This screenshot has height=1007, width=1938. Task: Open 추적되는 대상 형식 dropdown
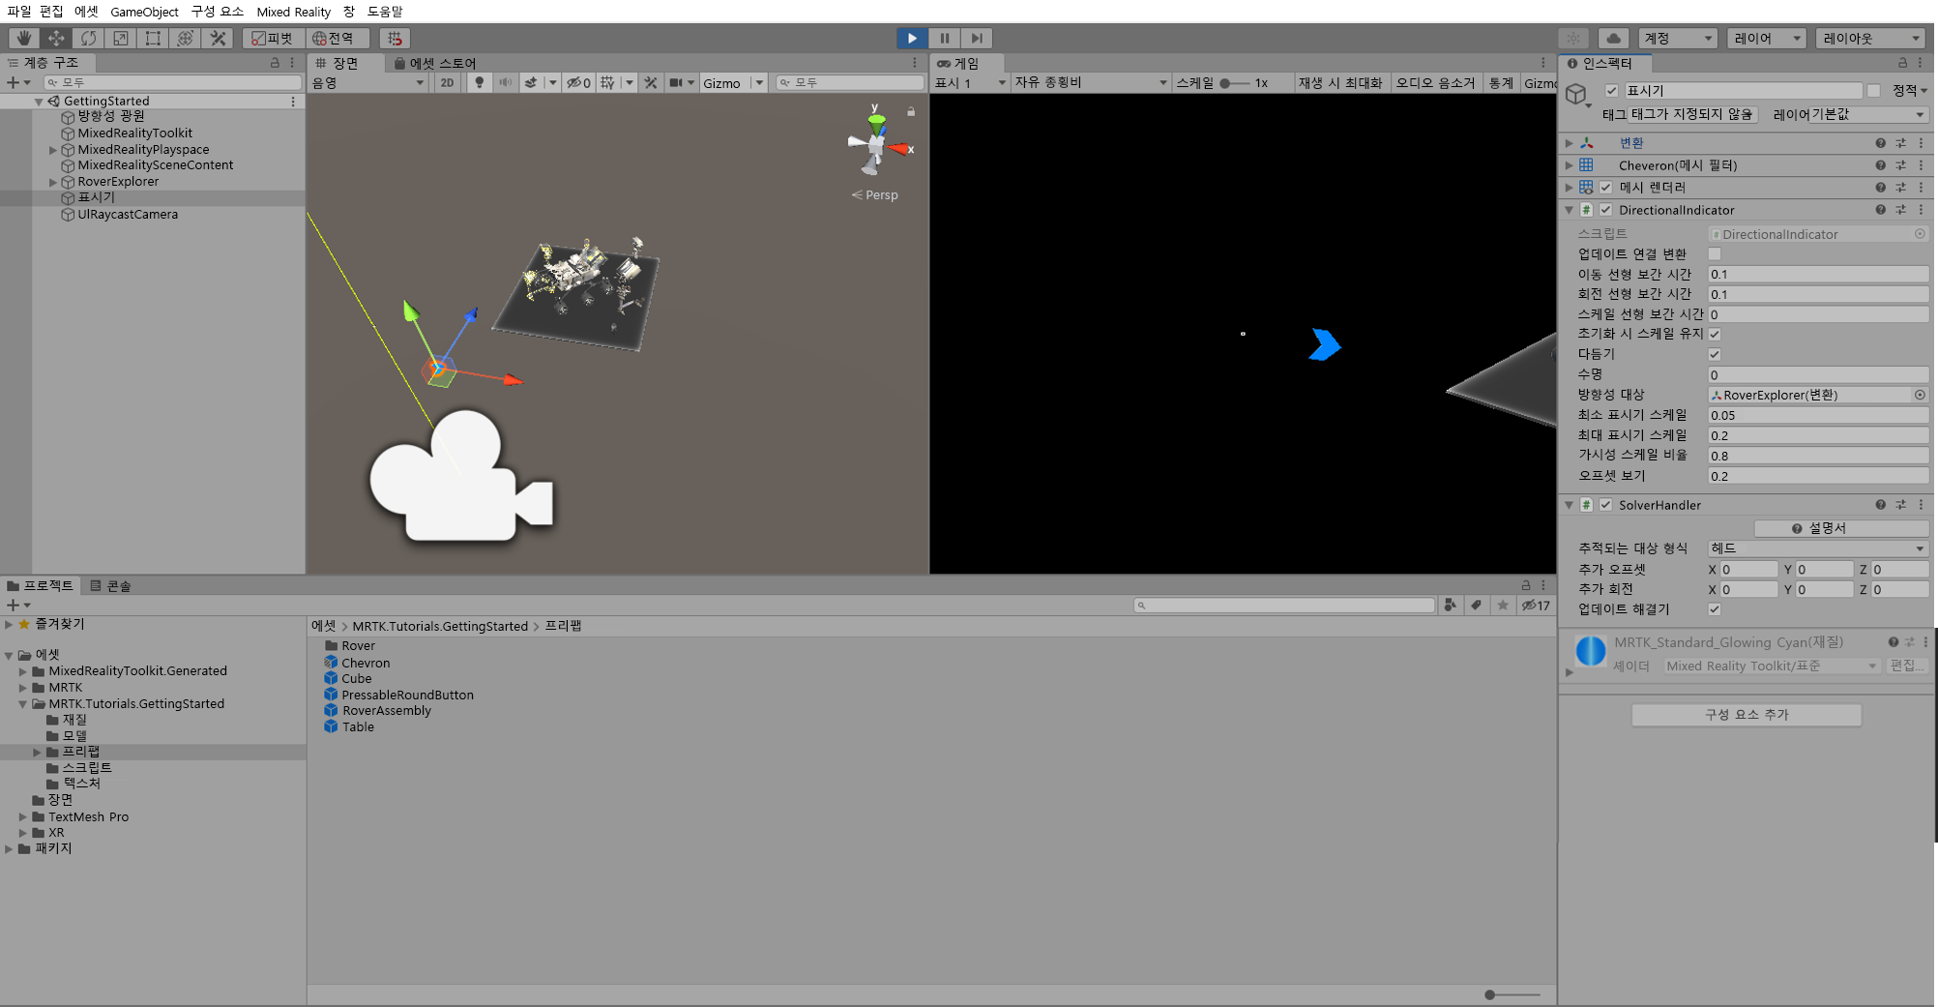[1816, 548]
